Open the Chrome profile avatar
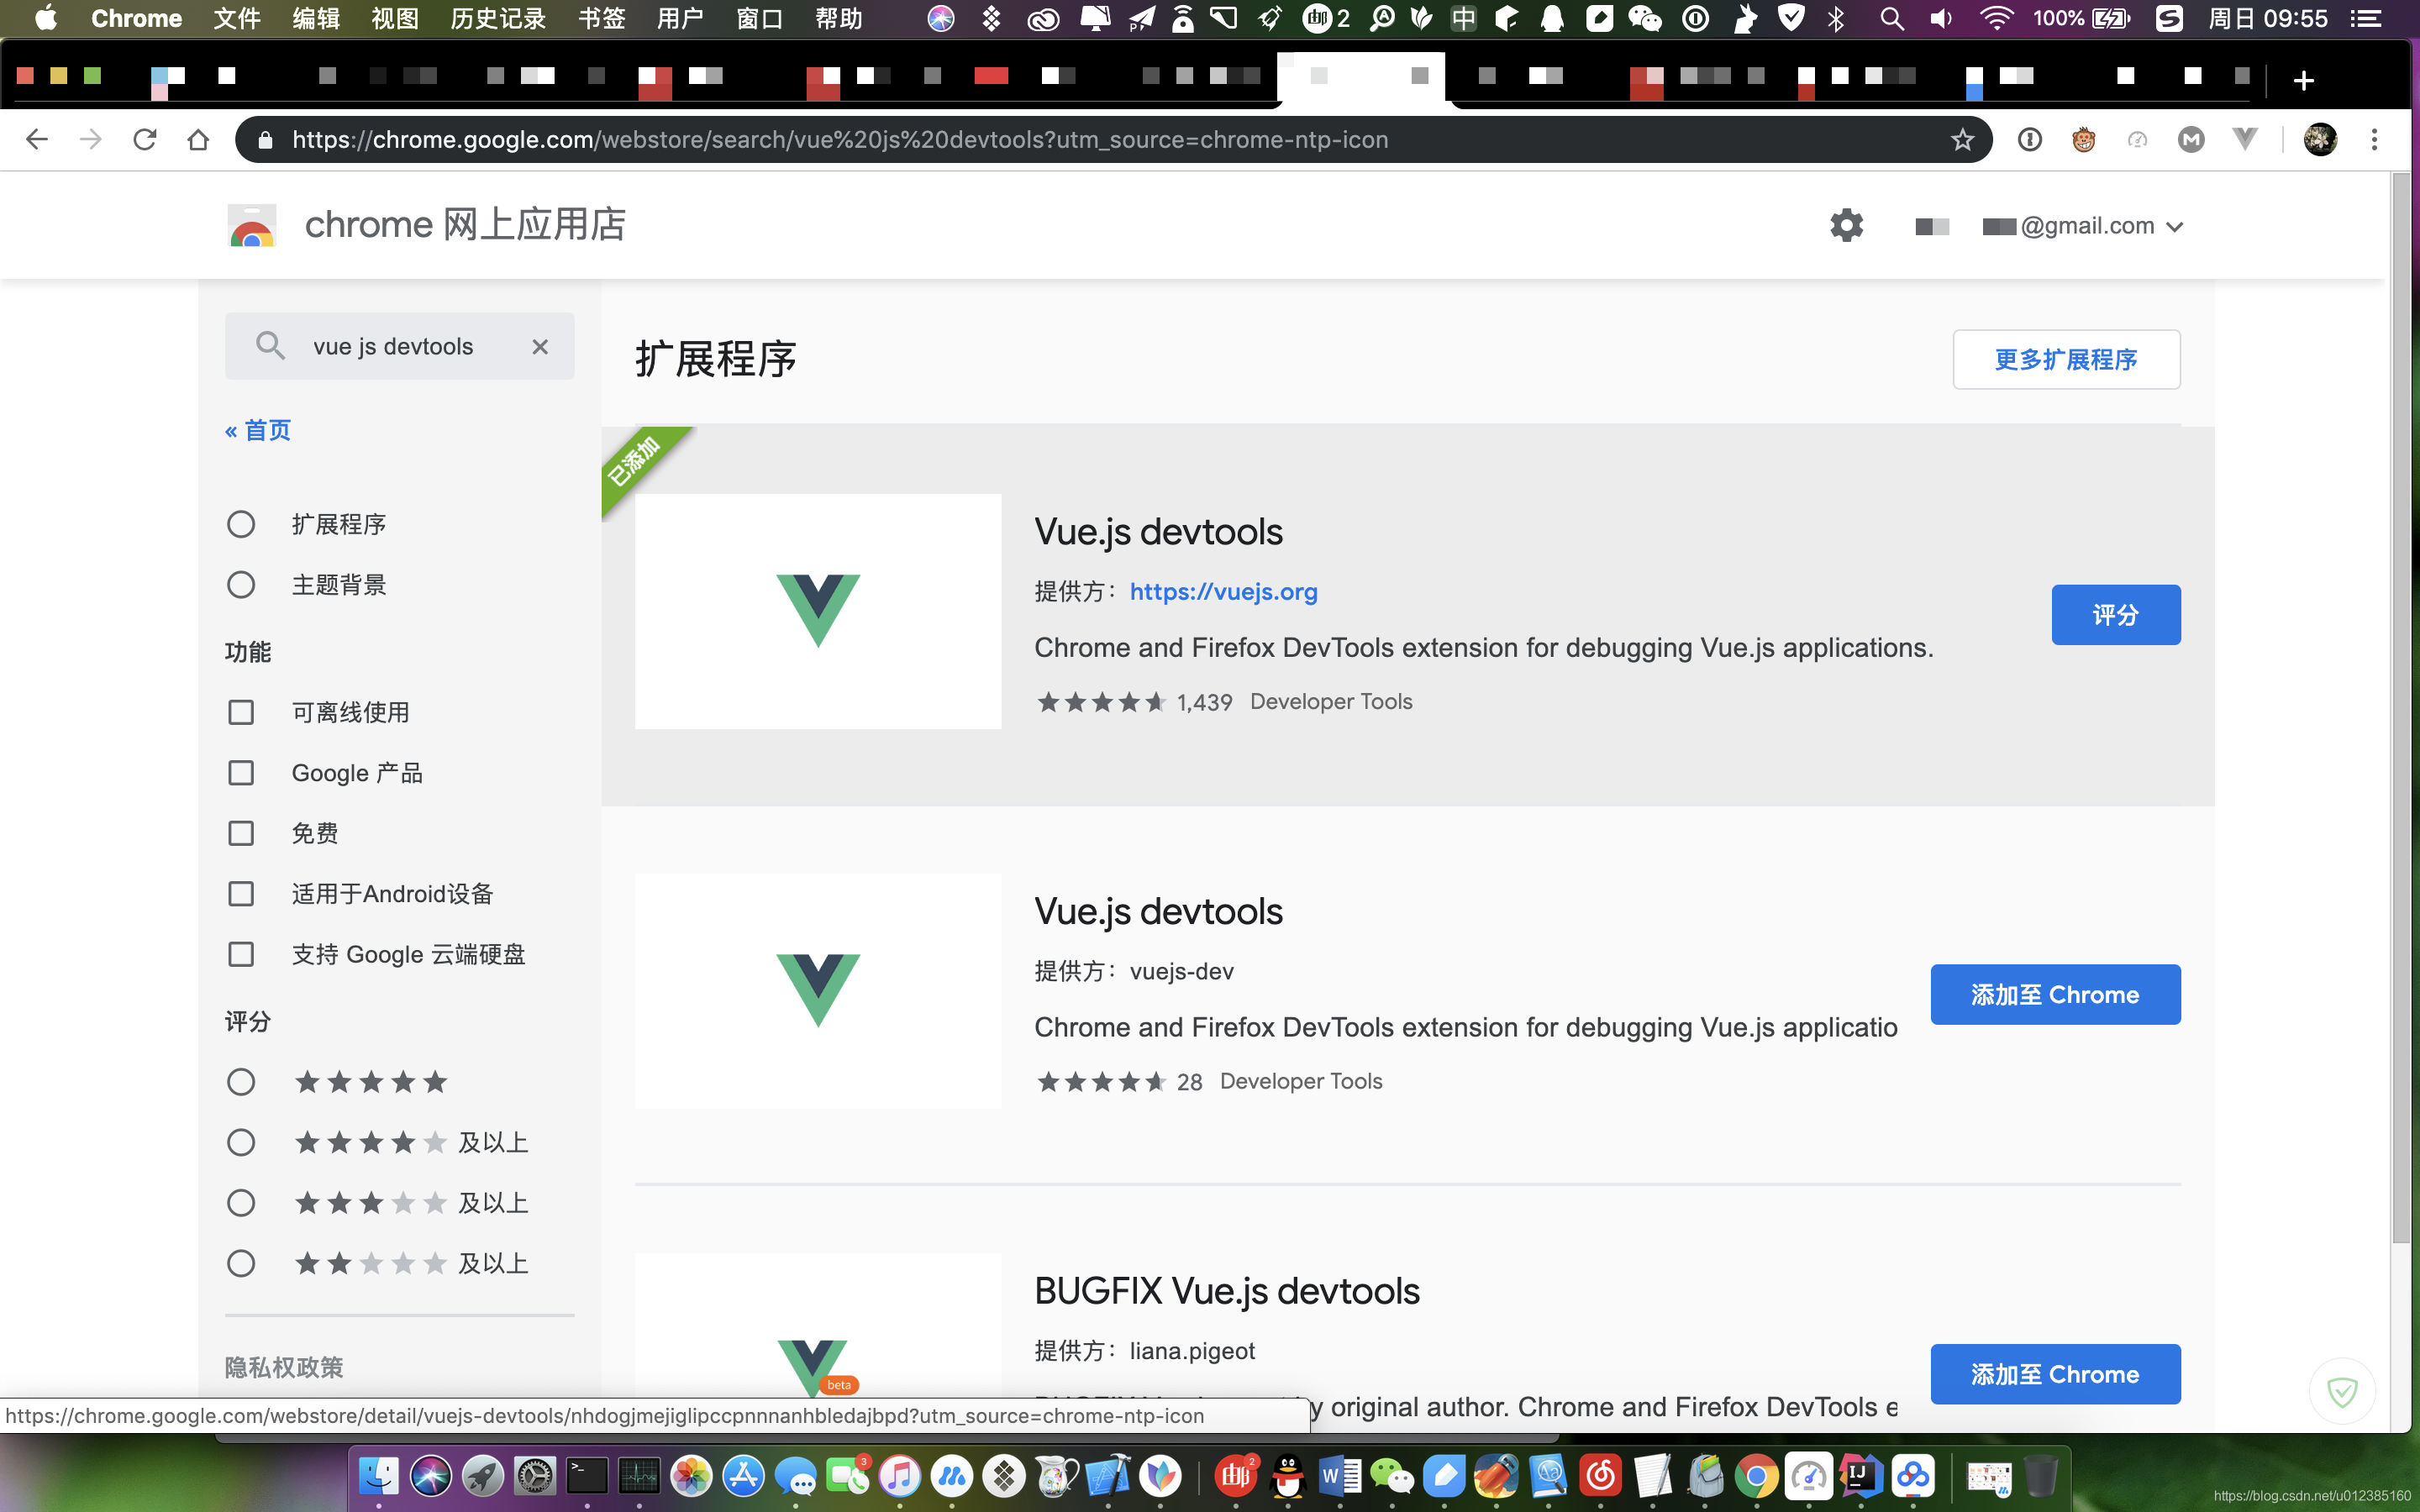Image resolution: width=2420 pixels, height=1512 pixels. [x=2320, y=140]
